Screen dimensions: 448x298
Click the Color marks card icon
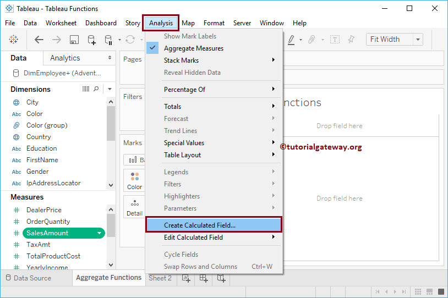coord(135,180)
